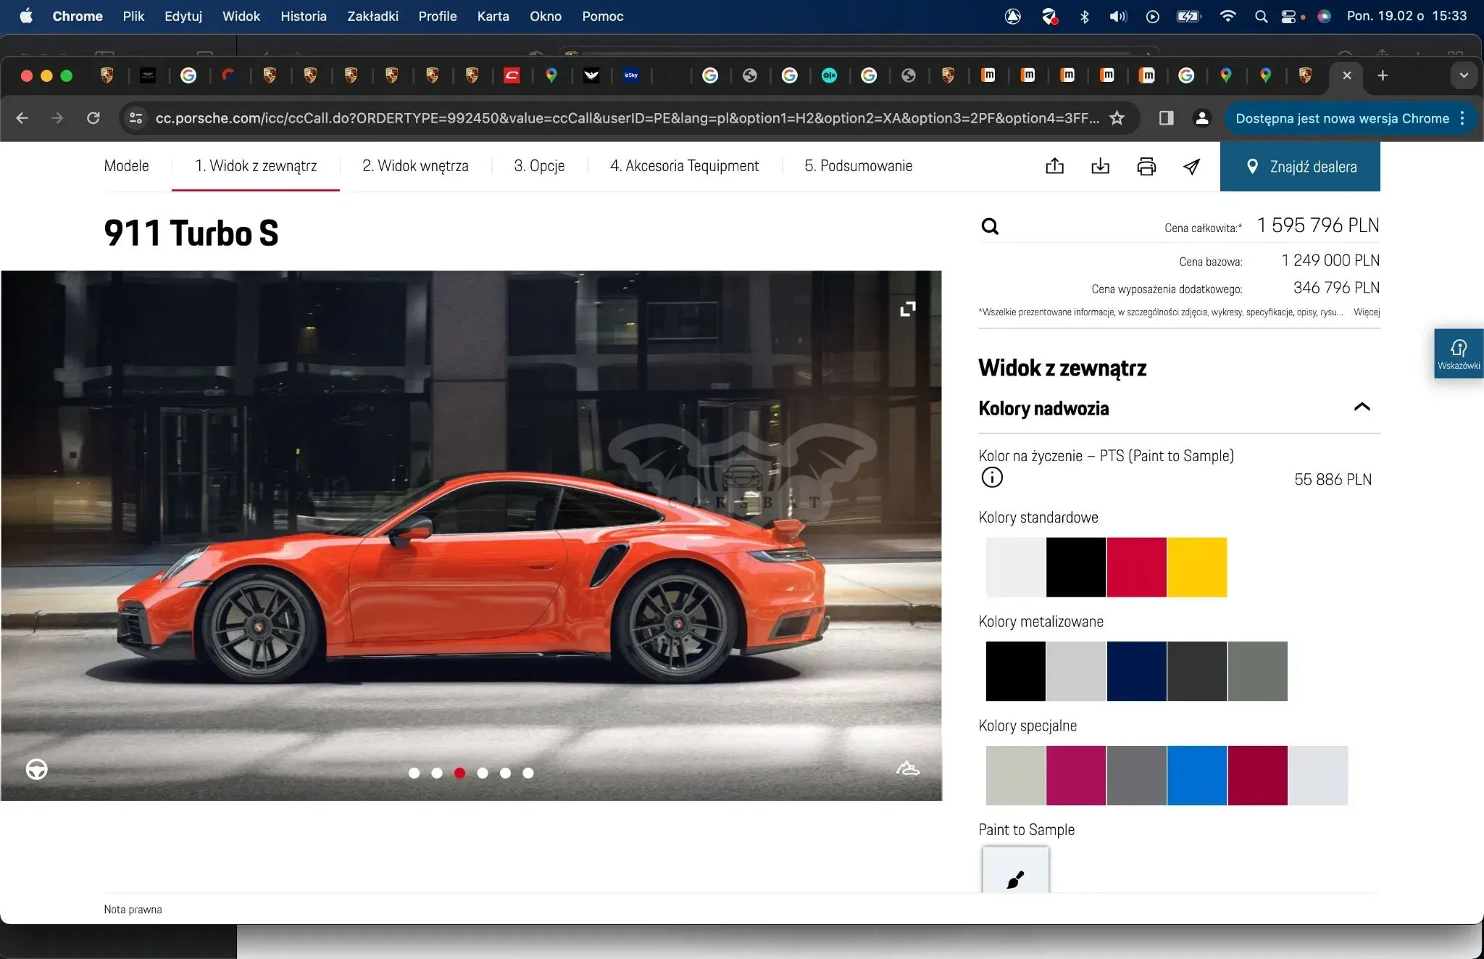Select the active red carousel dot
The height and width of the screenshot is (959, 1484).
[459, 773]
